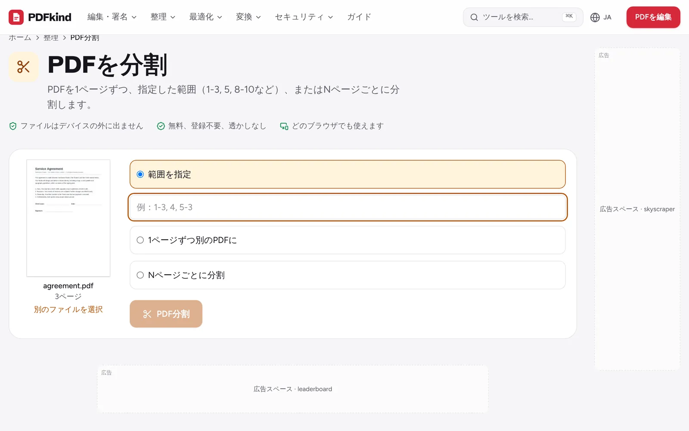Click the ⌘K shortcut badge
The image size is (689, 431).
[x=569, y=16]
